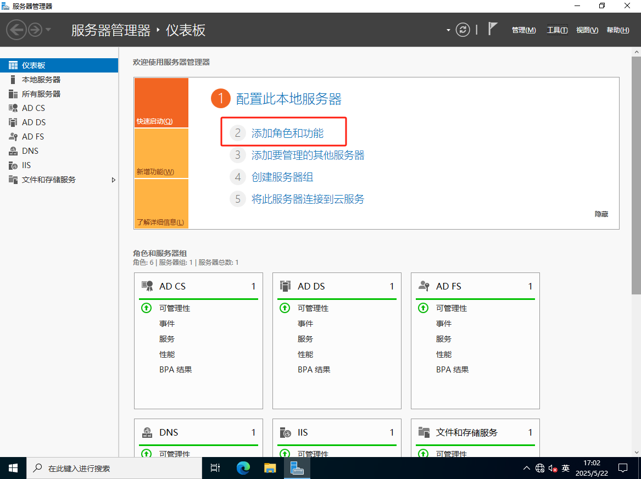Open BPA 结果 in the AD CS tile
The height and width of the screenshot is (479, 641).
click(x=175, y=370)
